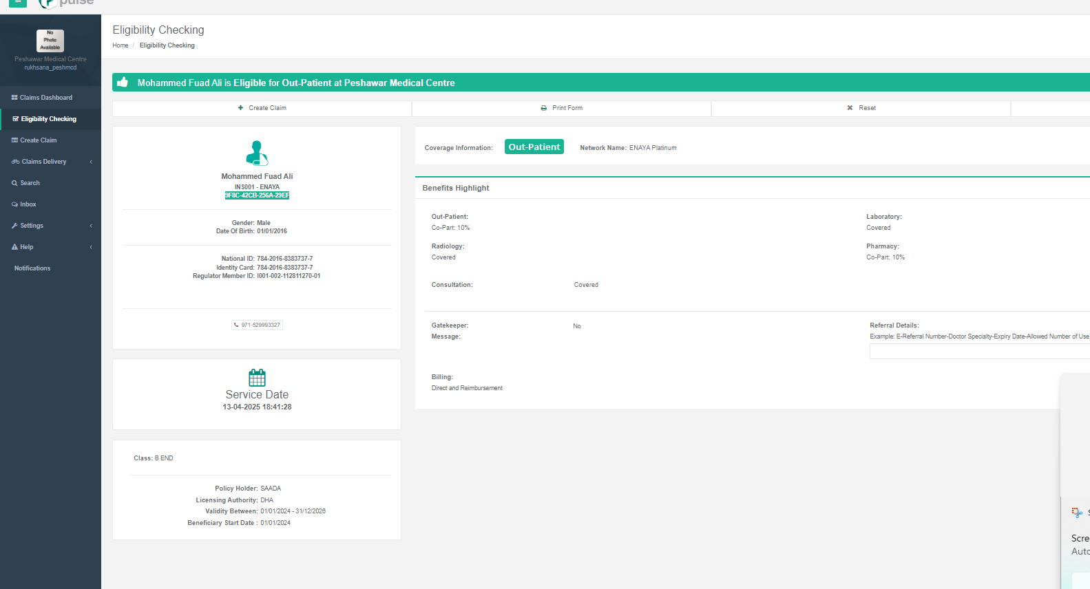Click the X icon beside Reset
Screen dimensions: 1090x589
[x=850, y=108]
